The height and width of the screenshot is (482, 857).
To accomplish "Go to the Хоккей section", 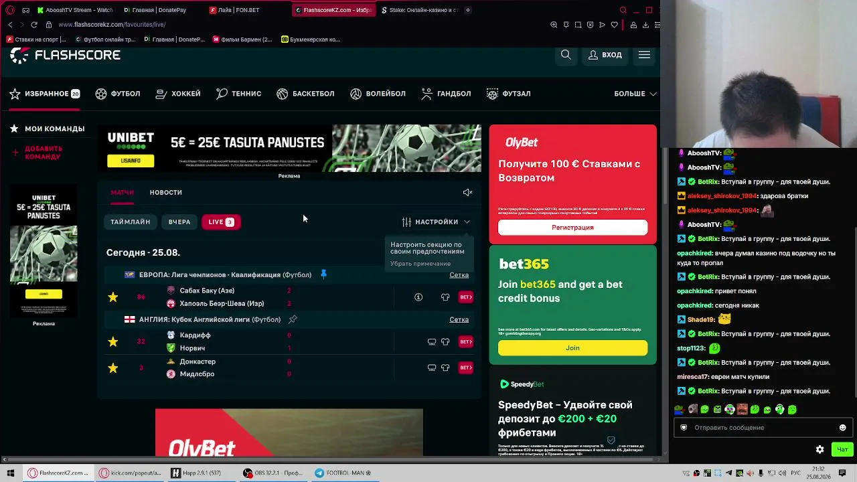I will 178,94.
